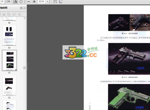This screenshot has width=150, height=110.
Task: Zoom out with the minus button
Action: [28, 1]
